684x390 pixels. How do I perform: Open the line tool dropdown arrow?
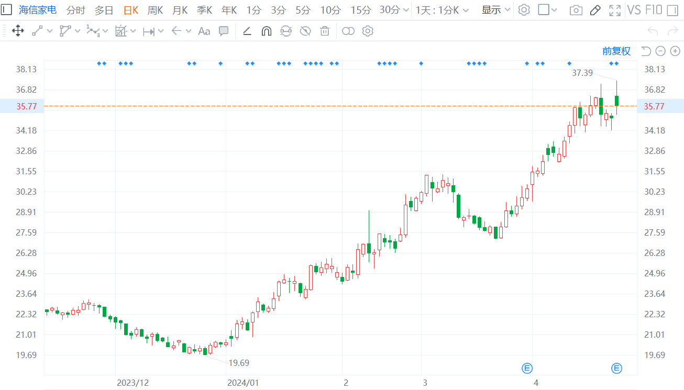pyautogui.click(x=50, y=31)
